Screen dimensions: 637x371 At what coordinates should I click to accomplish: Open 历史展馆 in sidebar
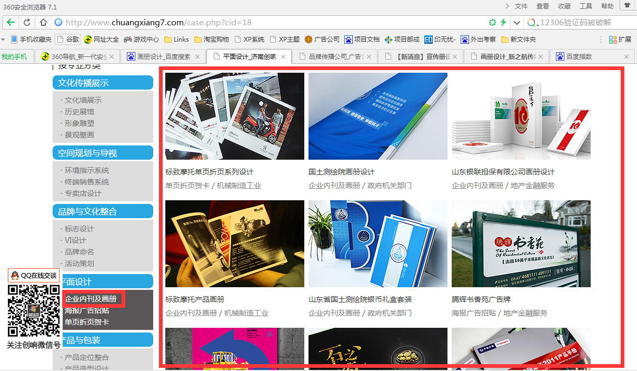(x=79, y=112)
